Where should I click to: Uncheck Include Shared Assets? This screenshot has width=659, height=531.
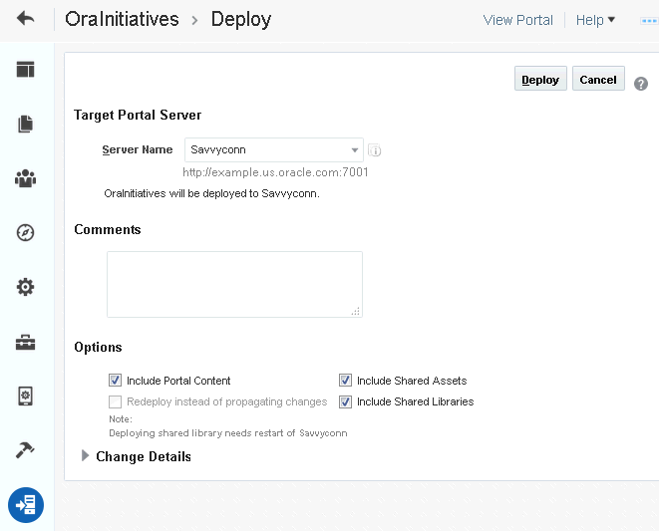pyautogui.click(x=346, y=381)
